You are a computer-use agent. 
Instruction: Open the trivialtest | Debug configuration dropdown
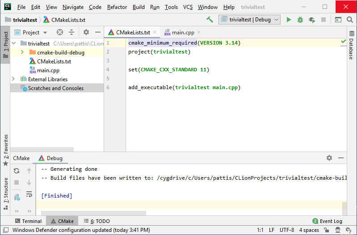point(249,20)
